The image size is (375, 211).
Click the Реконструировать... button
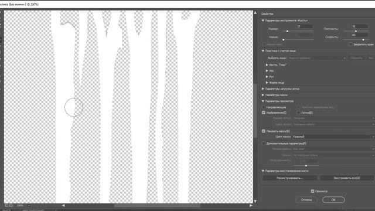(290, 178)
